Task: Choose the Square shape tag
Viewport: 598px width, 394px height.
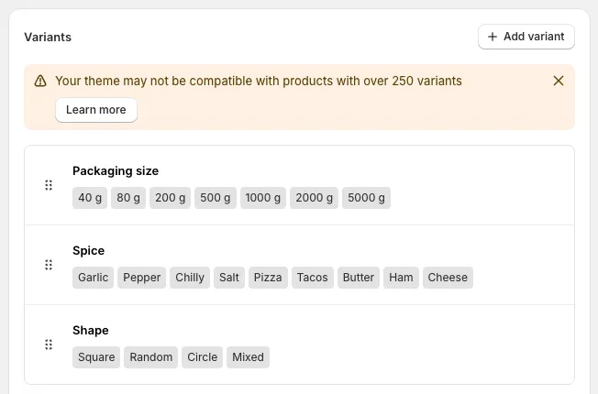Action: coord(96,357)
